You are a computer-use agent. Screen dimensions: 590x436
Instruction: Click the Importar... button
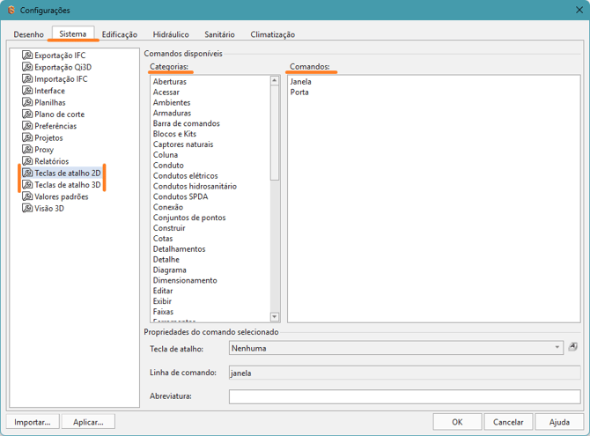(33, 422)
